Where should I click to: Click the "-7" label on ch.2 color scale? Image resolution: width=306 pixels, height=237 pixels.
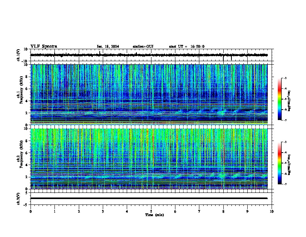click(x=285, y=184)
